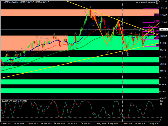This screenshot has height=126, width=168.
Task: Click the SC - Manual Terminal text
Action: tap(145, 2)
